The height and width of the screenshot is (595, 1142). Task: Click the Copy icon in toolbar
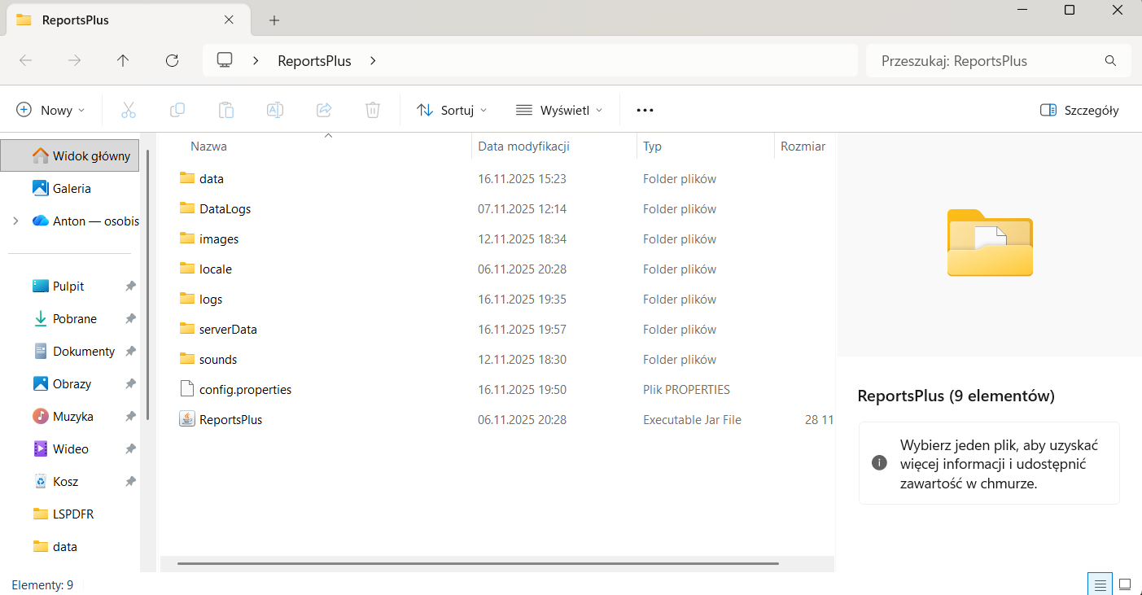[x=177, y=110]
